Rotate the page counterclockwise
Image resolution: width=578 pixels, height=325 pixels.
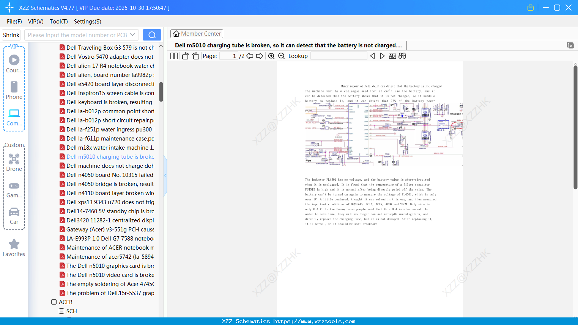(185, 56)
